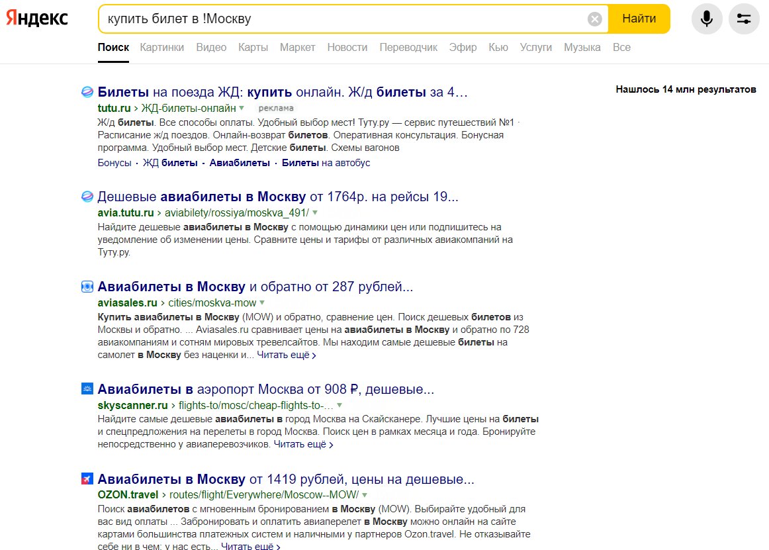Open the ЖД билеты sitelink

click(170, 163)
